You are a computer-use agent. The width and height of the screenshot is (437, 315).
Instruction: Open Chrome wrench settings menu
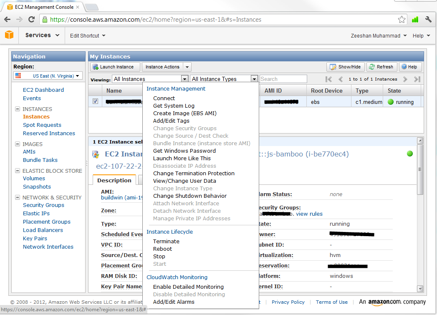click(428, 20)
